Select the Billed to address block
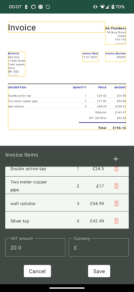 17,64
